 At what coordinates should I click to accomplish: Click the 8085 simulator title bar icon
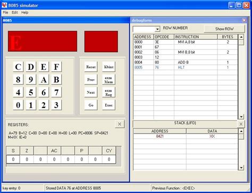(x=4, y=5)
